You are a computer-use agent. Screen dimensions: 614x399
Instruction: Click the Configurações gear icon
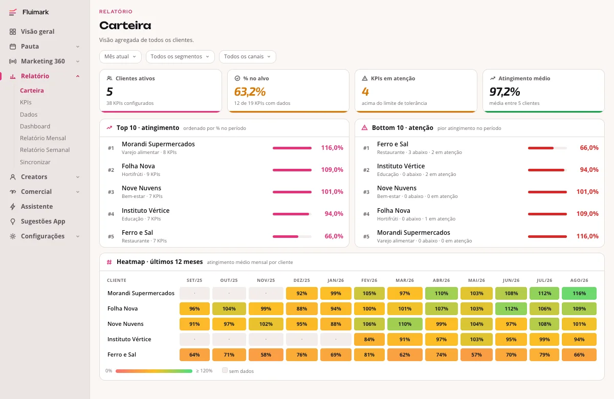(13, 236)
